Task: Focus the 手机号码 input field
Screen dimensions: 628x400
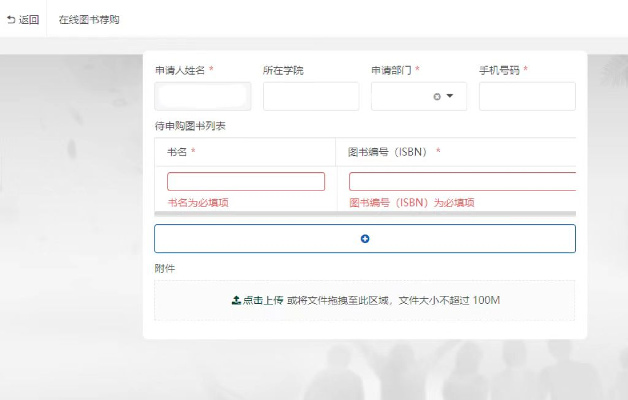Action: [x=527, y=96]
